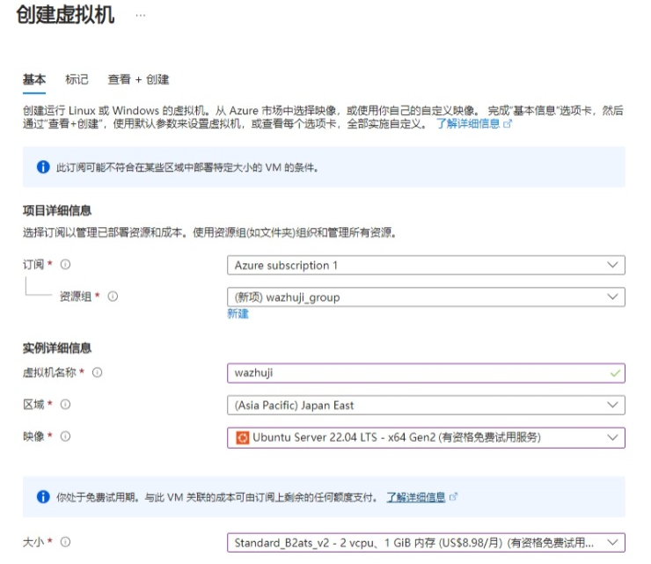Click the info icon beside 大小
Image resolution: width=651 pixels, height=564 pixels.
click(x=66, y=542)
